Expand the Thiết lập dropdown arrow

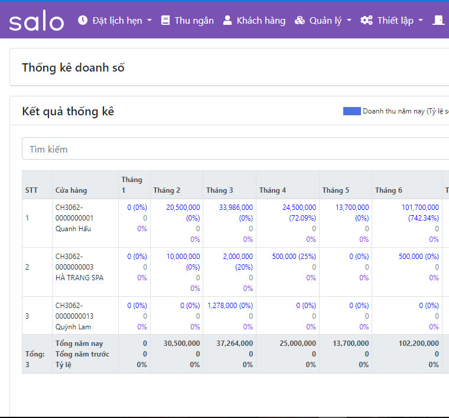(x=421, y=21)
